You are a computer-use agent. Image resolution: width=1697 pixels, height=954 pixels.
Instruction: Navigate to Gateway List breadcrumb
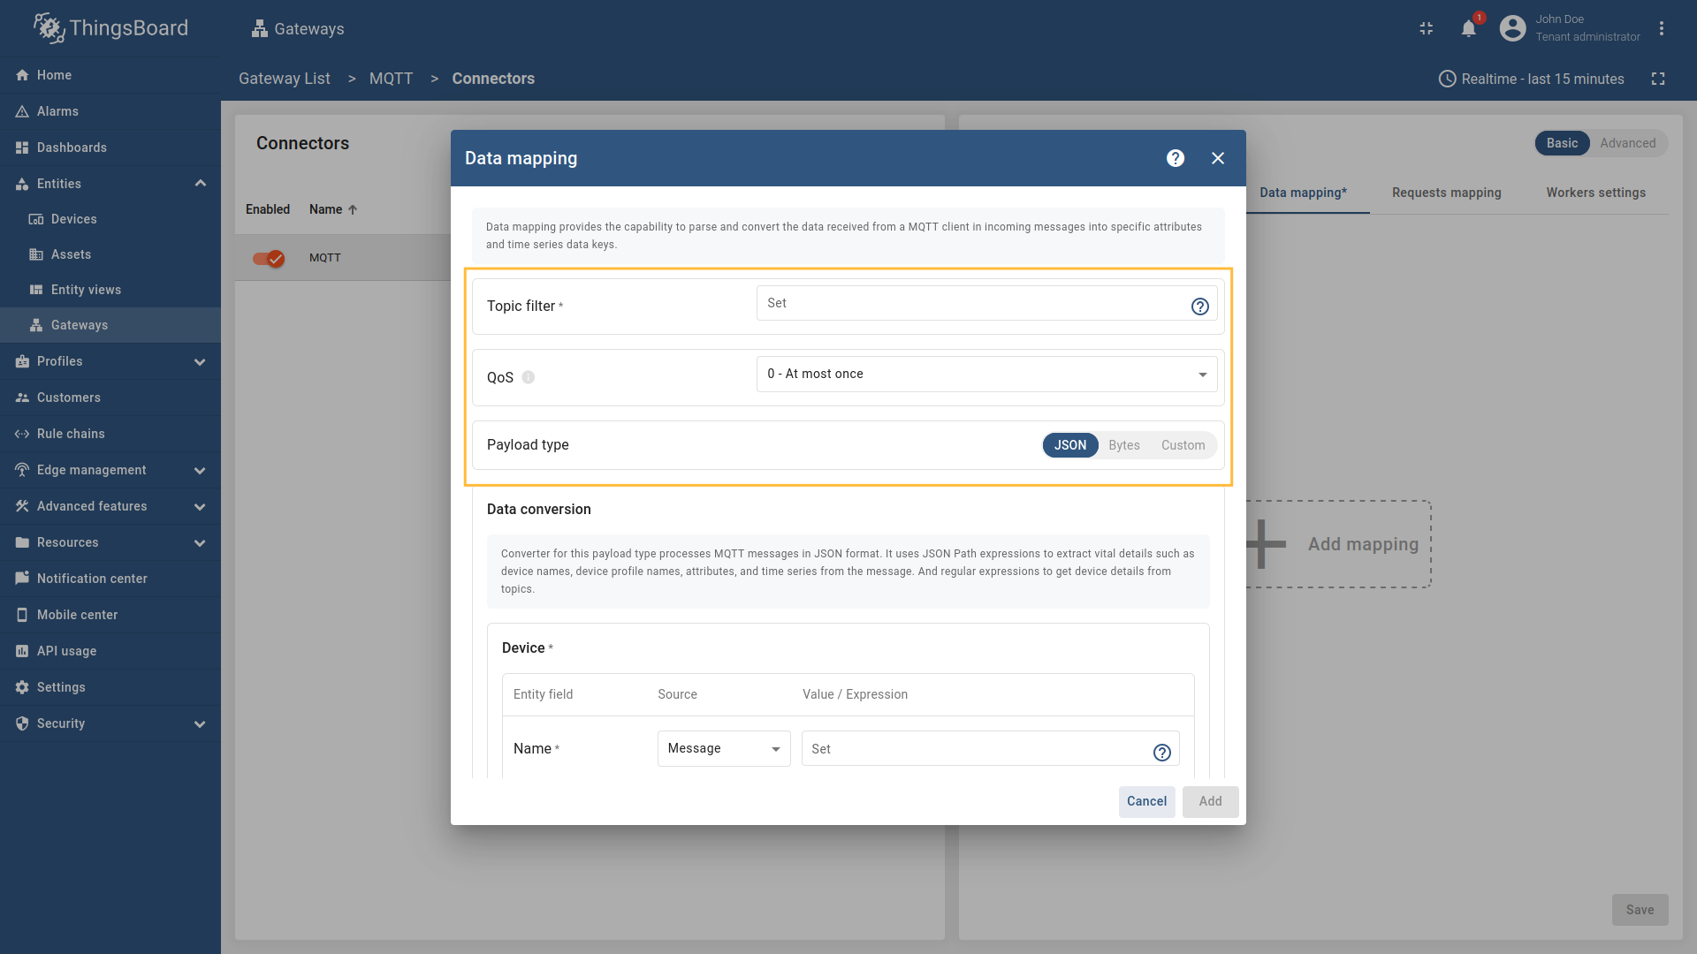coord(284,79)
